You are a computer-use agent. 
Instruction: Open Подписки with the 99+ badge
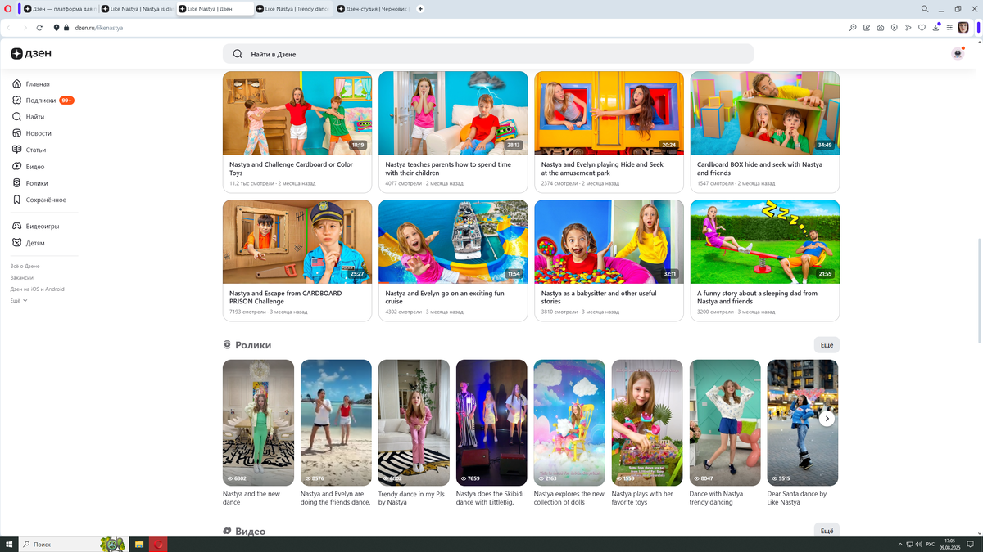click(x=43, y=101)
